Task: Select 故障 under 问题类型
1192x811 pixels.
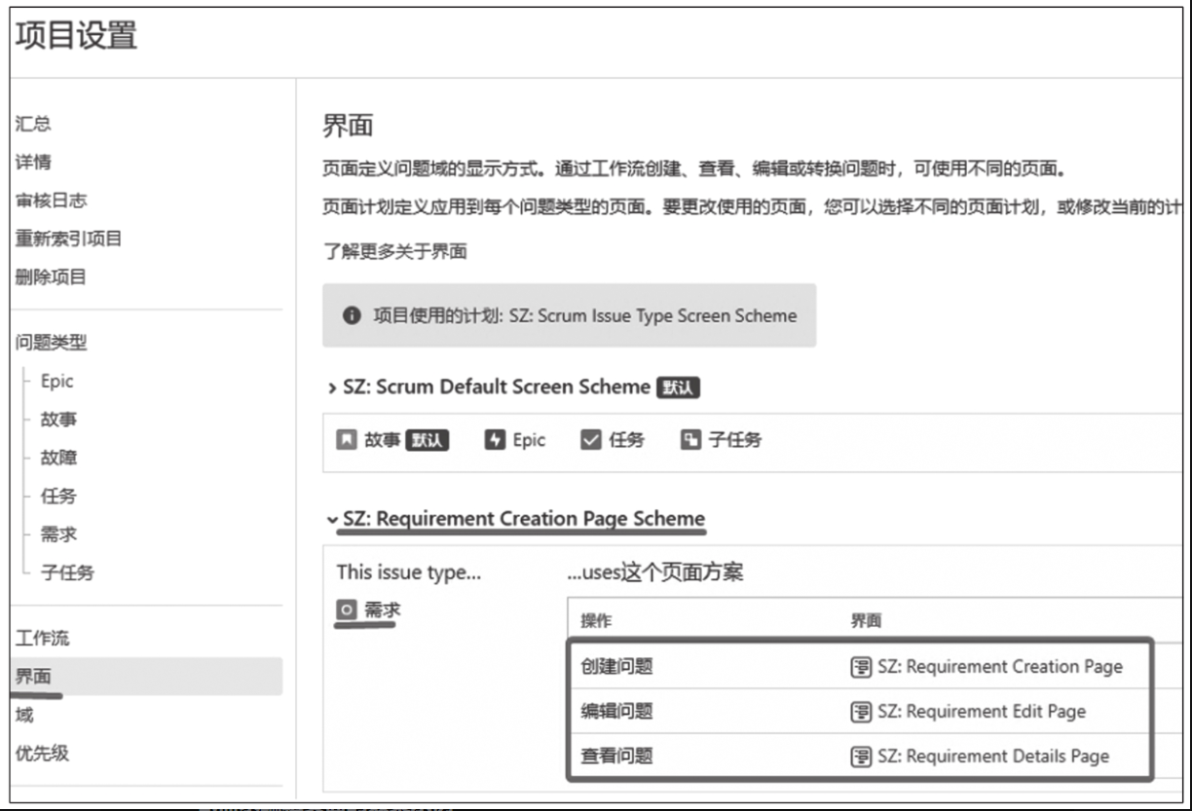Action: (58, 458)
